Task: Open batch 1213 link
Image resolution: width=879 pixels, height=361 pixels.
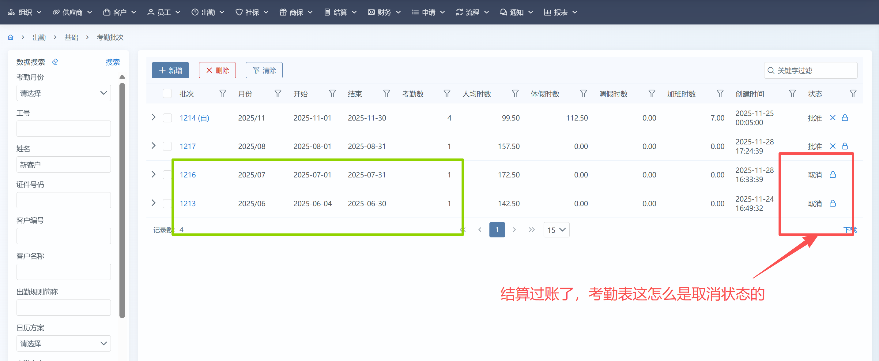Action: pos(188,203)
